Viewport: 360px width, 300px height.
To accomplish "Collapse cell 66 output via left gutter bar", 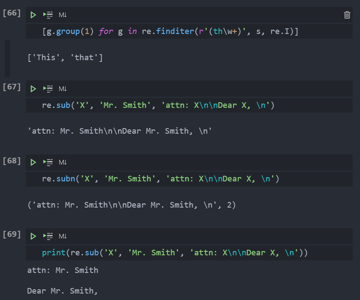I will [7, 58].
